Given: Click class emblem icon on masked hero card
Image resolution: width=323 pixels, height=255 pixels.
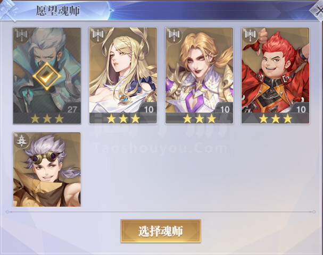Looking at the screenshot, I should tap(22, 36).
